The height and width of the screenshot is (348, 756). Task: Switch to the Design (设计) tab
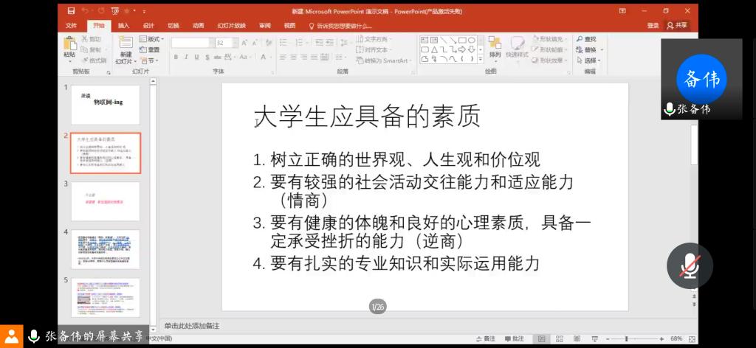[148, 25]
